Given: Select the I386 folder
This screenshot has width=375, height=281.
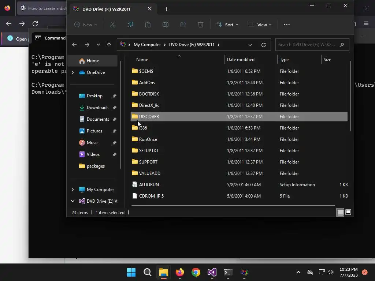Looking at the screenshot, I should coord(239,128).
